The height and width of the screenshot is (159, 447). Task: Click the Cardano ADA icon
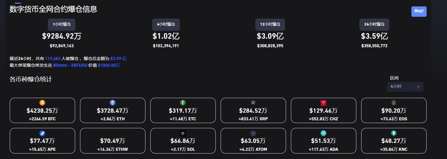[x=323, y=133]
